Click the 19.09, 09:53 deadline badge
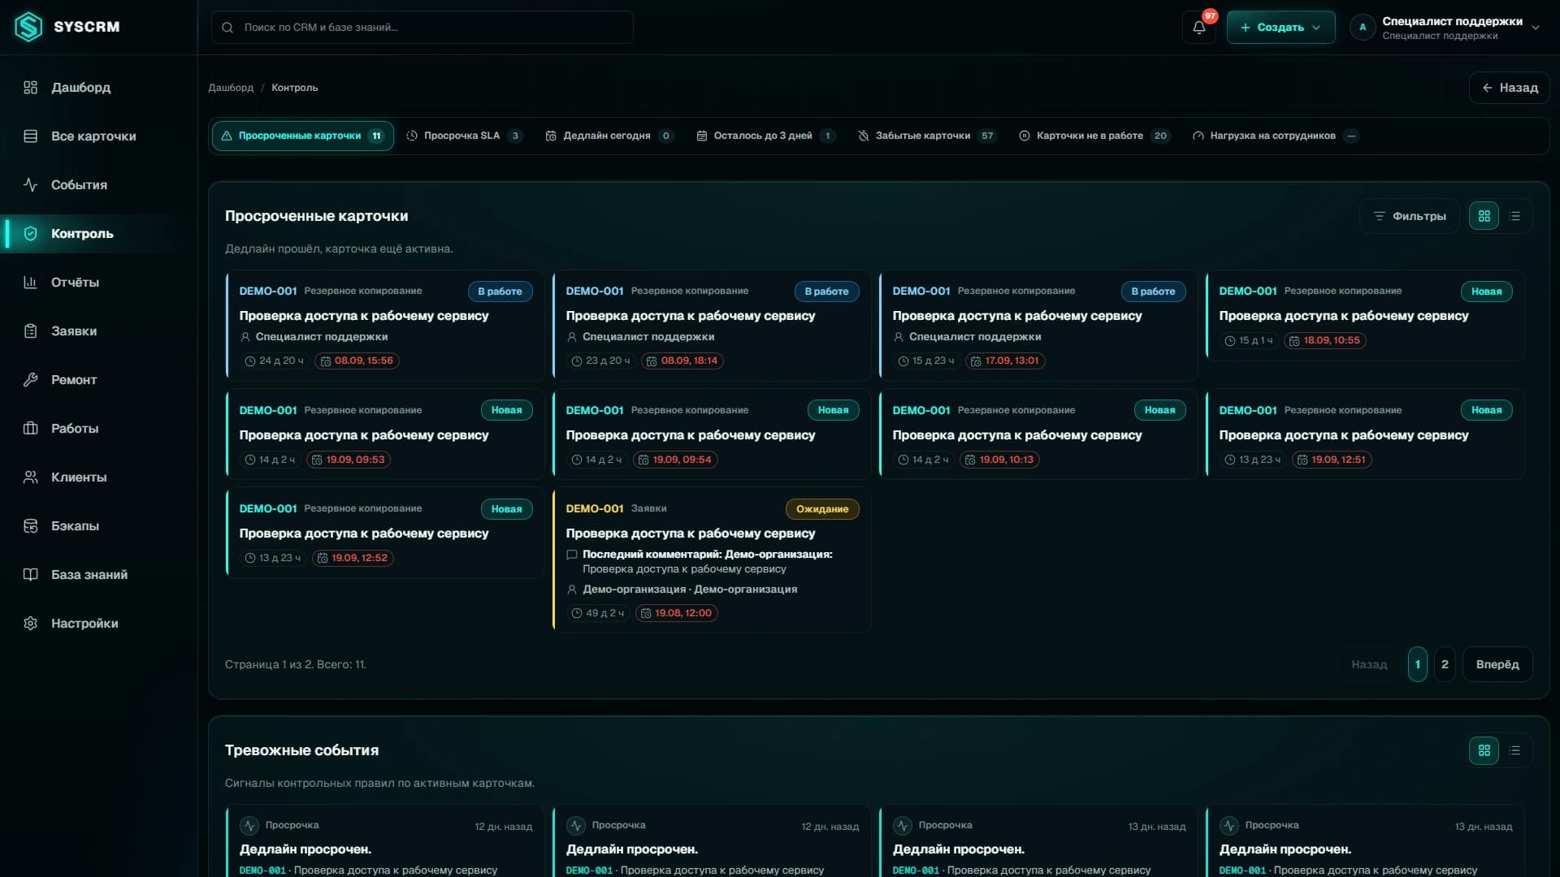 (349, 460)
